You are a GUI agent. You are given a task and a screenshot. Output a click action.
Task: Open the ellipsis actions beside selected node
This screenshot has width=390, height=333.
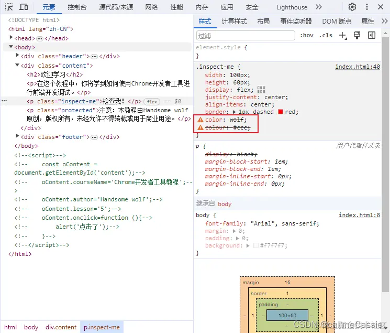click(4, 101)
